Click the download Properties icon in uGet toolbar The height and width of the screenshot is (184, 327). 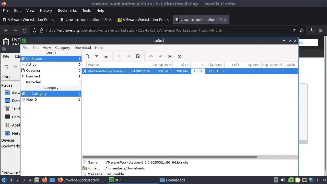138,56
